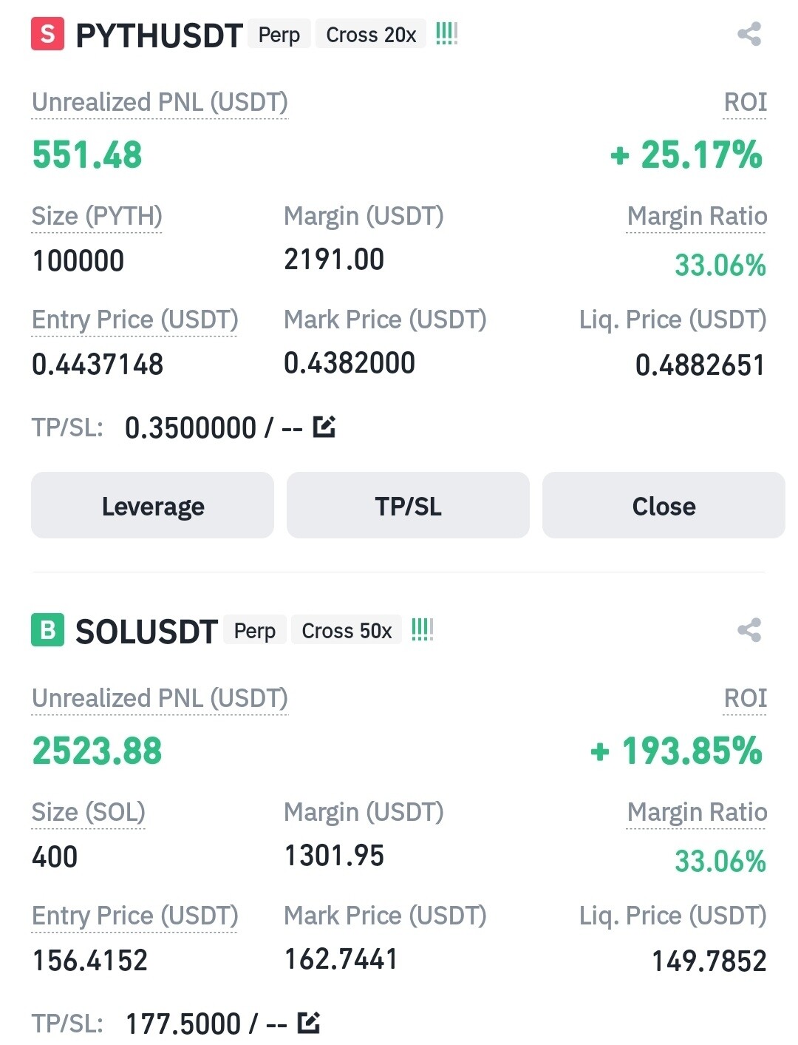Tap Margin Ratio label for PYTHUSDT
The width and height of the screenshot is (798, 1045).
click(696, 216)
